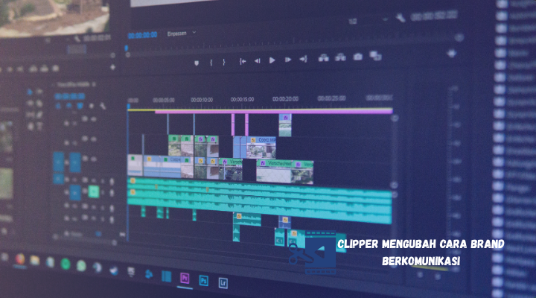The image size is (536, 298).
Task: Click the Lift button
Action: 323,58
